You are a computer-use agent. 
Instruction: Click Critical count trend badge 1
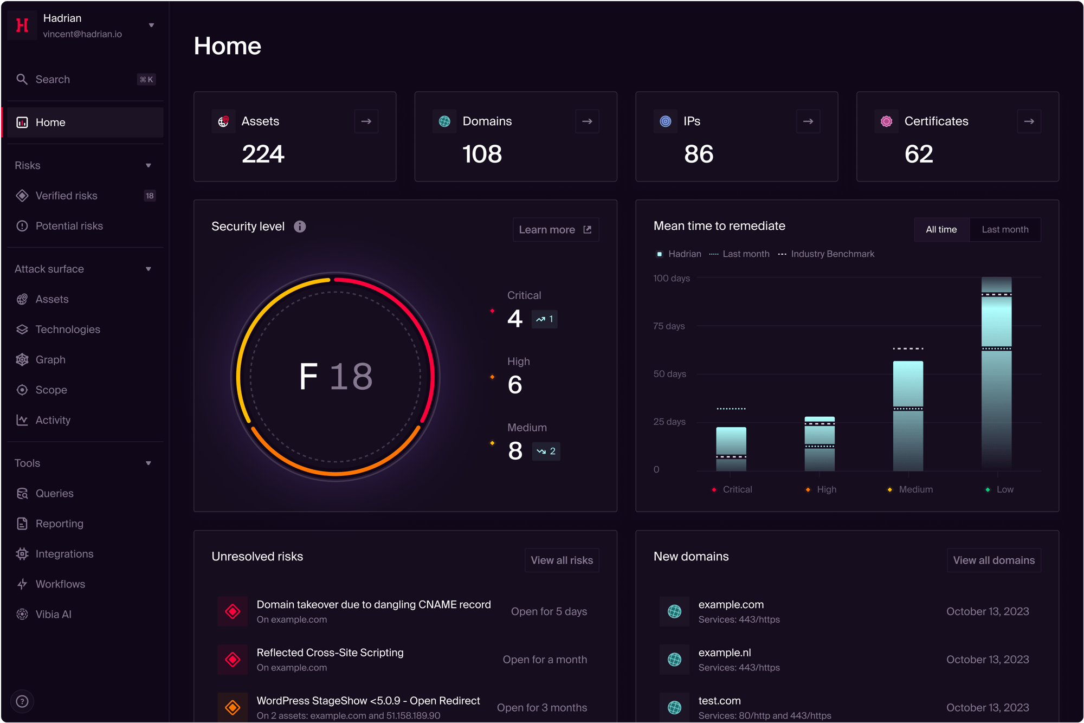tap(545, 319)
